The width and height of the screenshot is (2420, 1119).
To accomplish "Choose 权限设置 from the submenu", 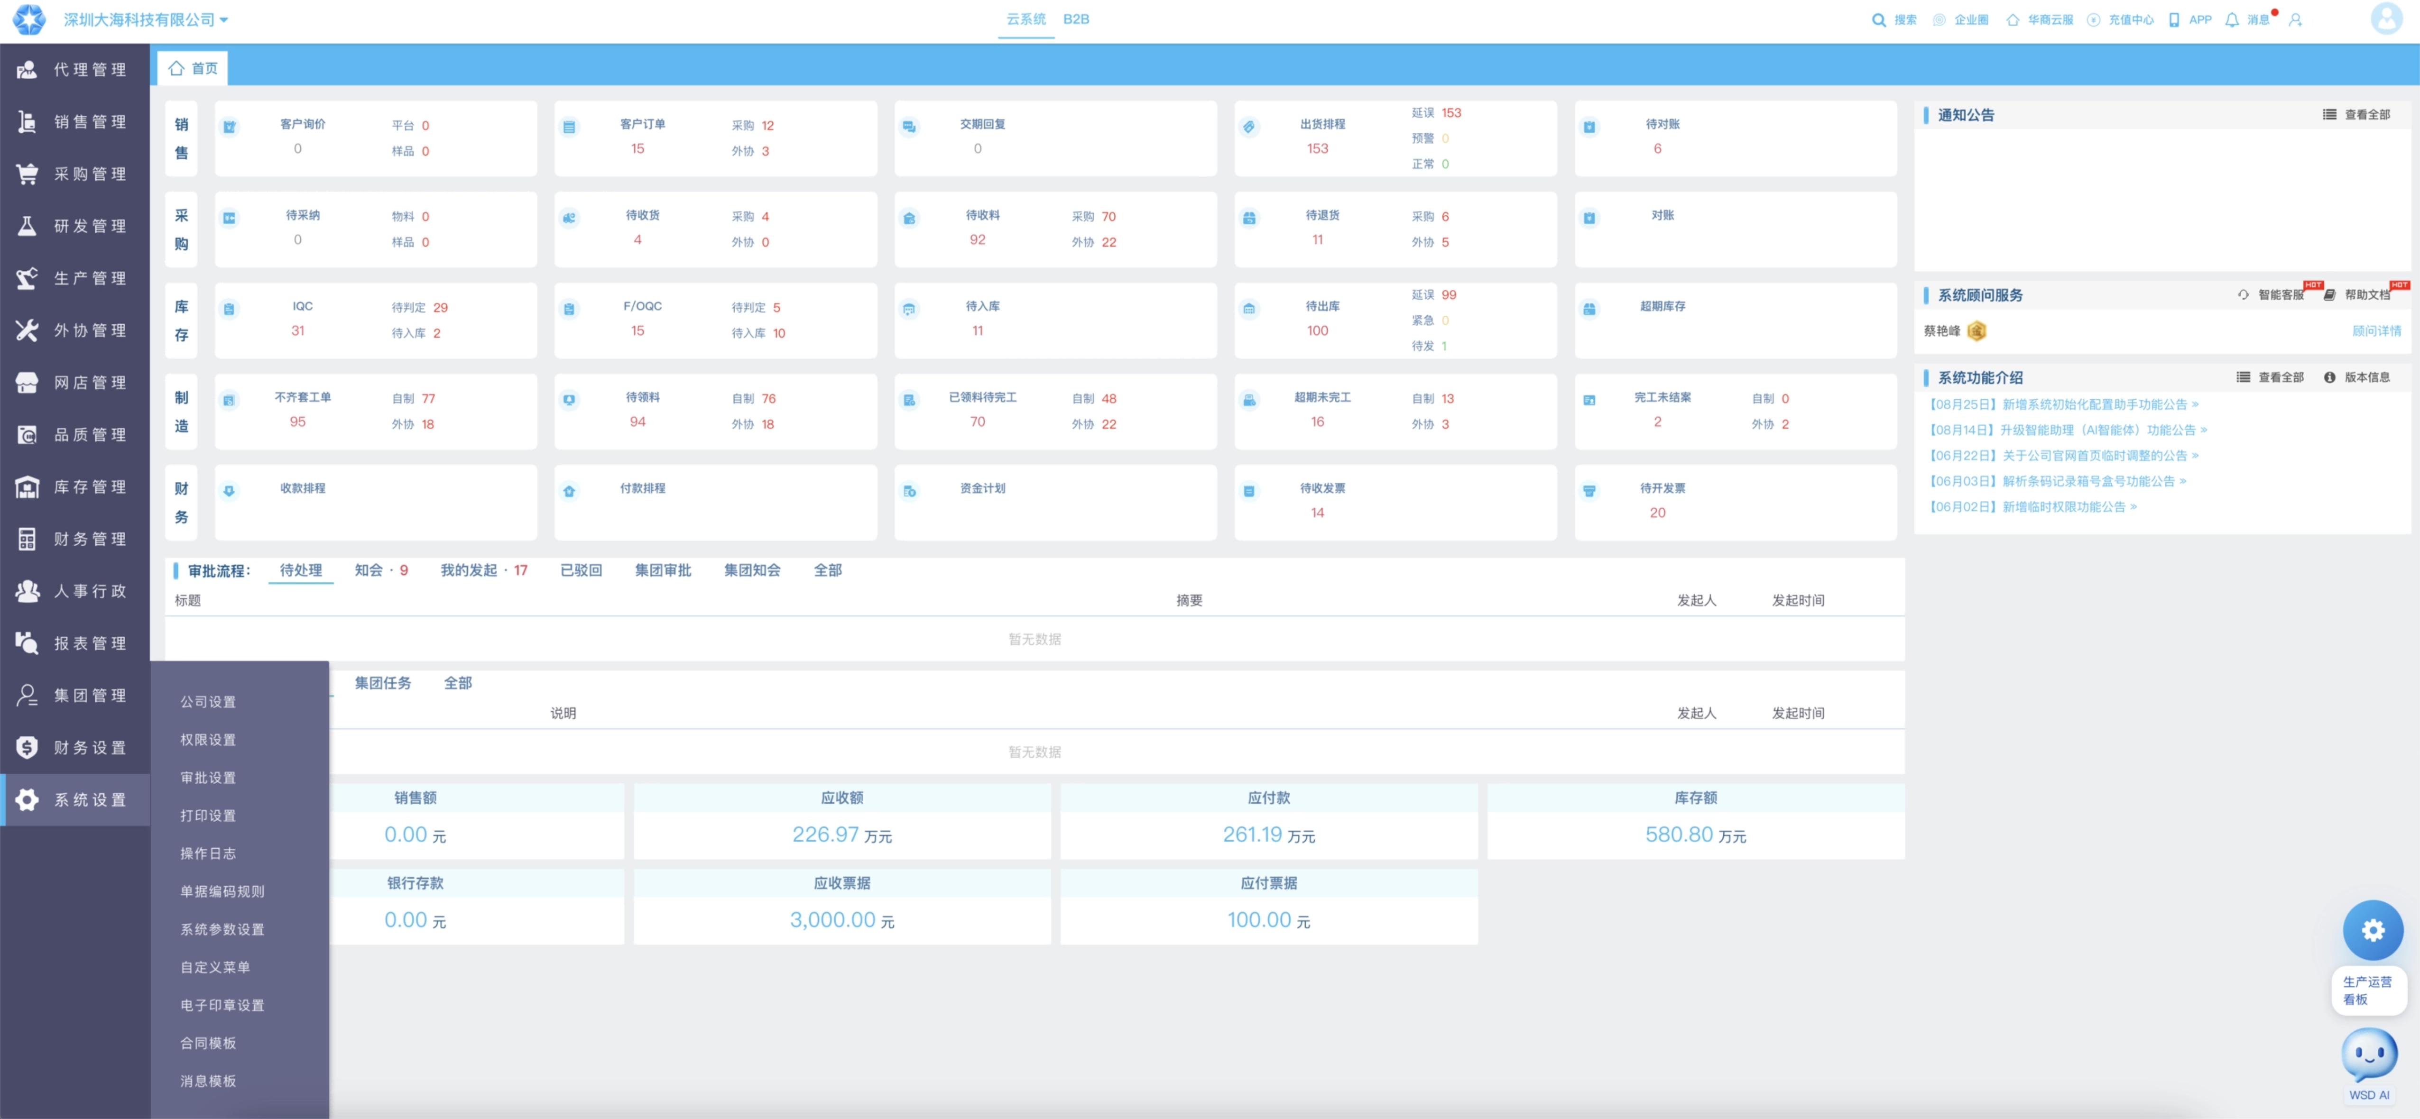I will (x=208, y=740).
